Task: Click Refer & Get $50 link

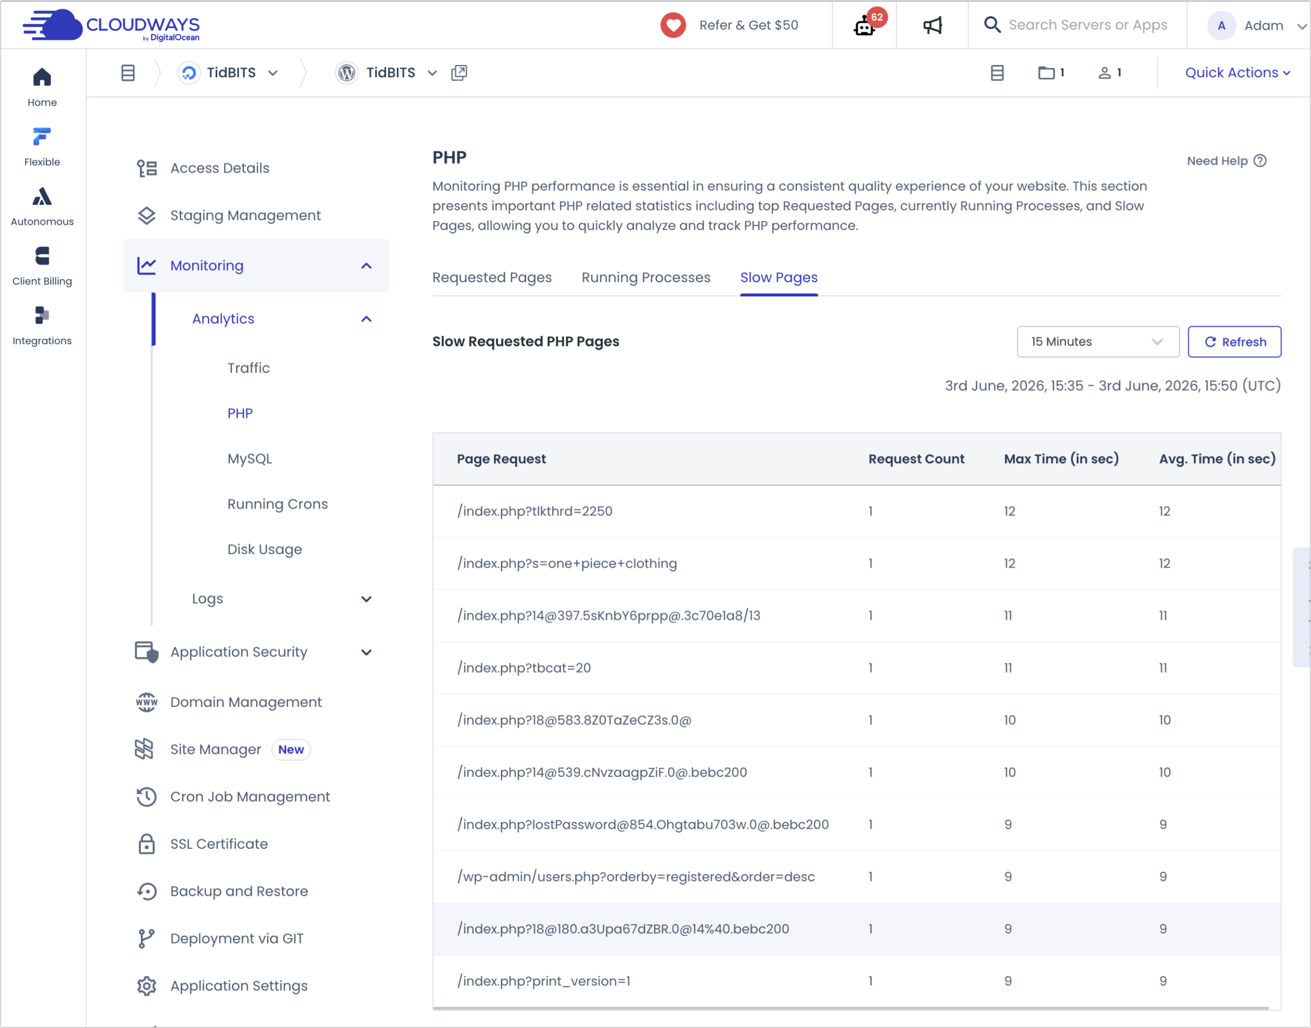Action: pos(748,25)
